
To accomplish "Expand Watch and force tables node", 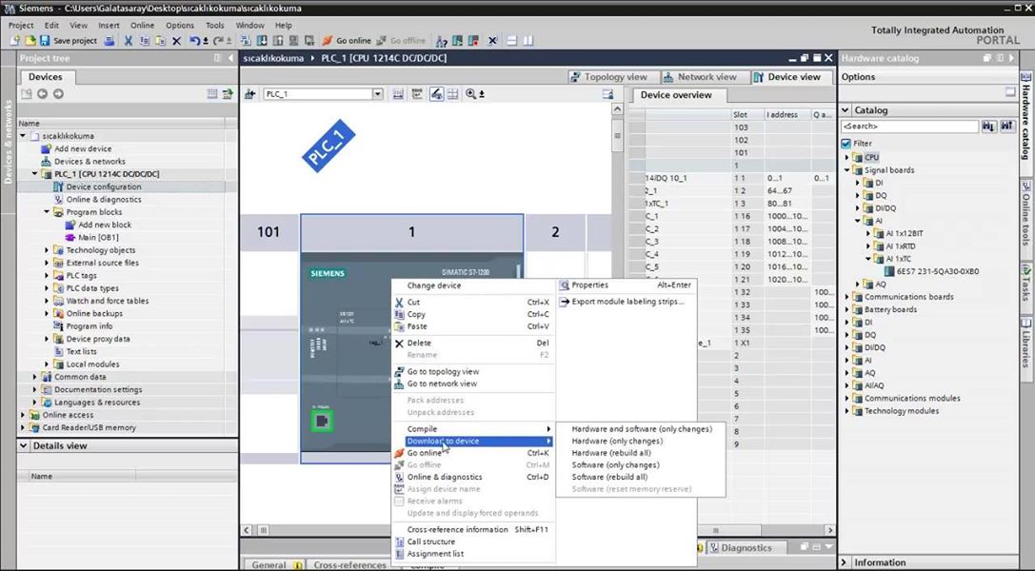I will (x=47, y=302).
